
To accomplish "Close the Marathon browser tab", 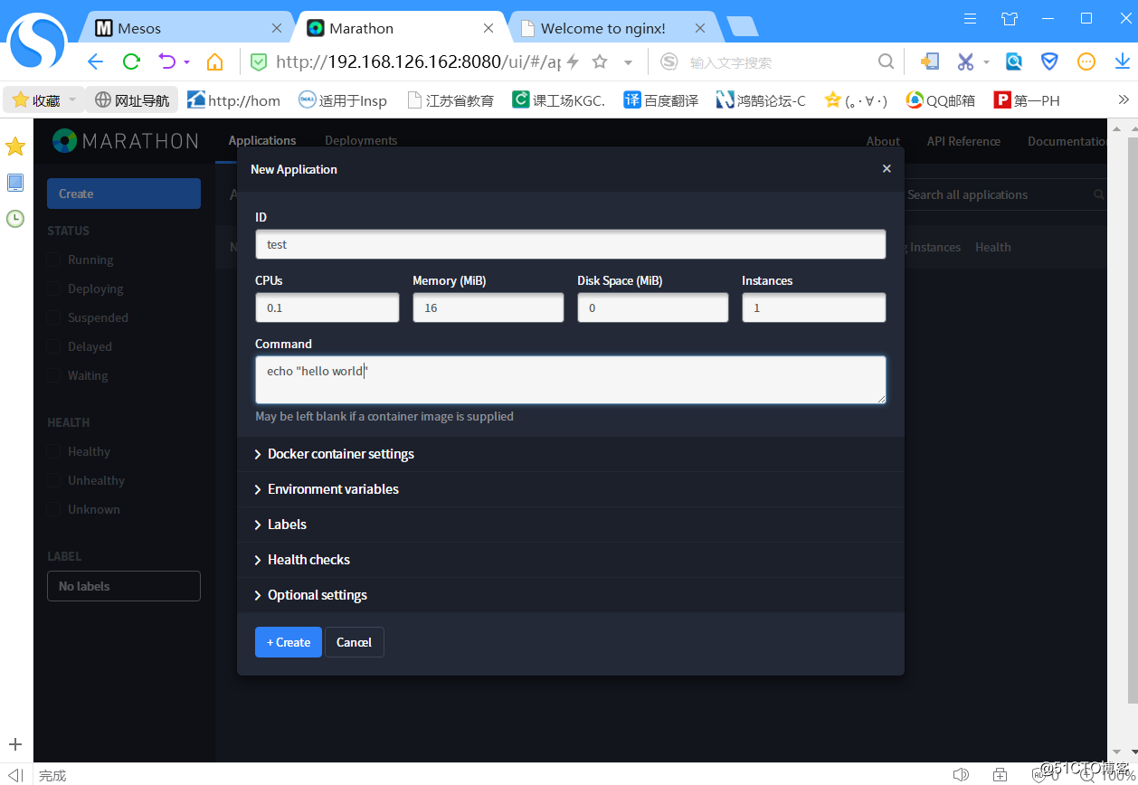I will pos(488,28).
